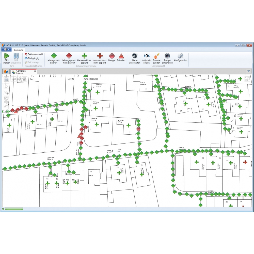Ignite the flame with Flamme zünden
Image resolution: width=254 pixels, height=254 pixels.
pyautogui.click(x=156, y=58)
